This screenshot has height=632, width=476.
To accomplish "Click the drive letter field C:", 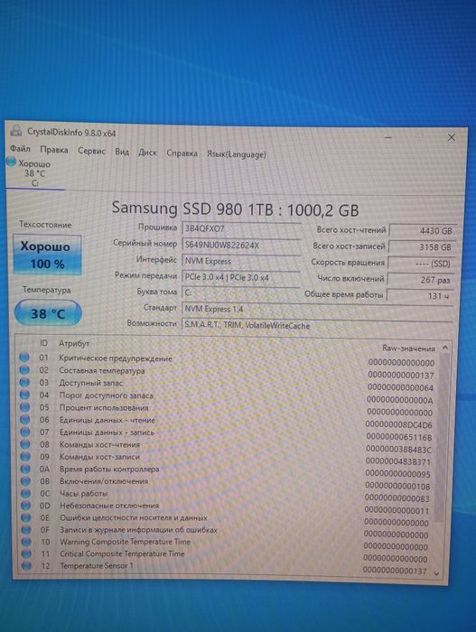I will [241, 293].
